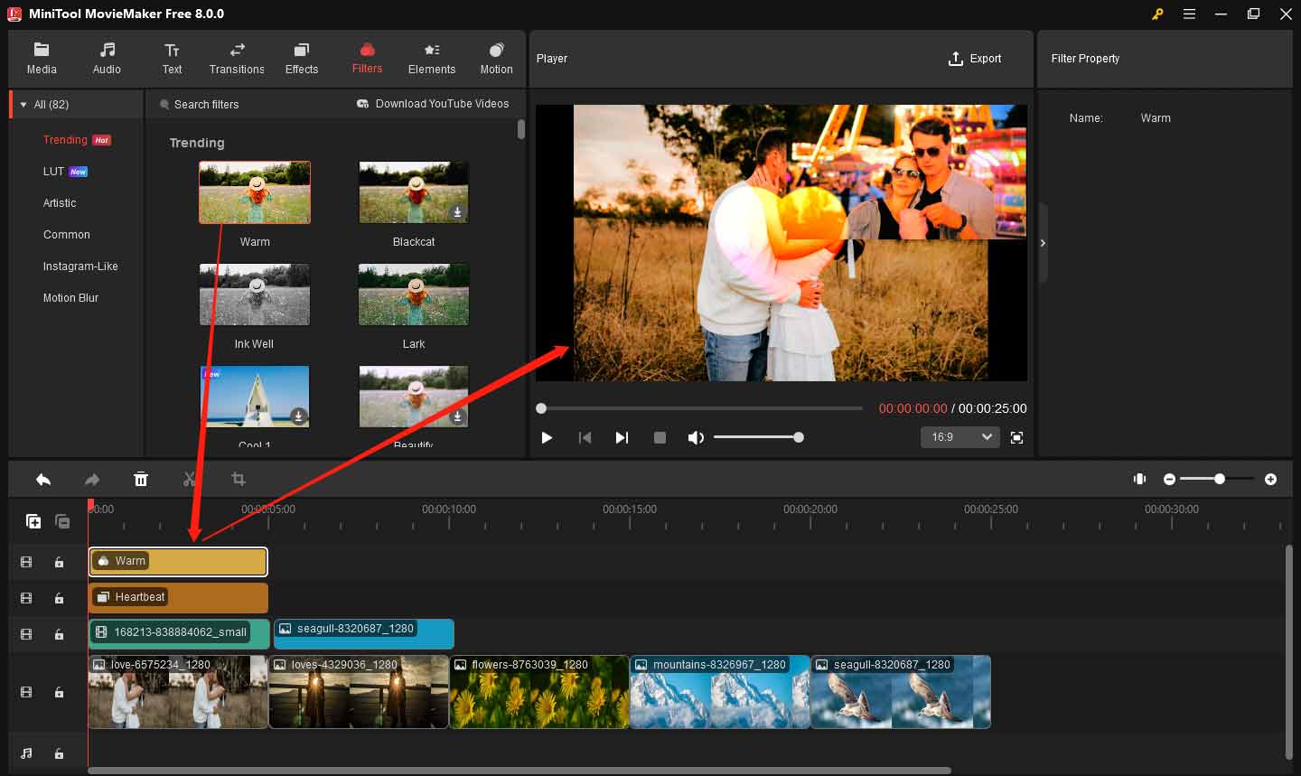Toggle lock on Warm filter track
Screen dimensions: 1301x776
59,562
